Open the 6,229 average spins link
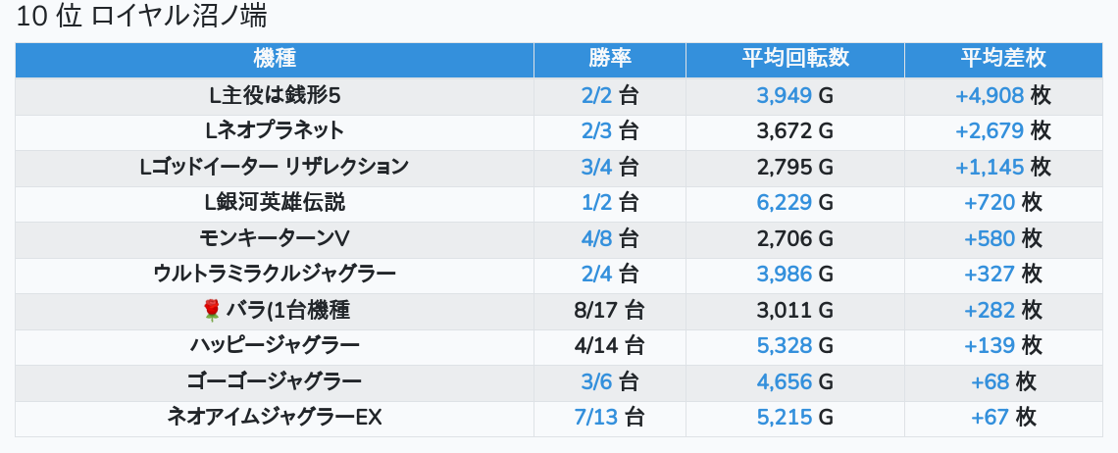This screenshot has width=1118, height=453. [785, 203]
